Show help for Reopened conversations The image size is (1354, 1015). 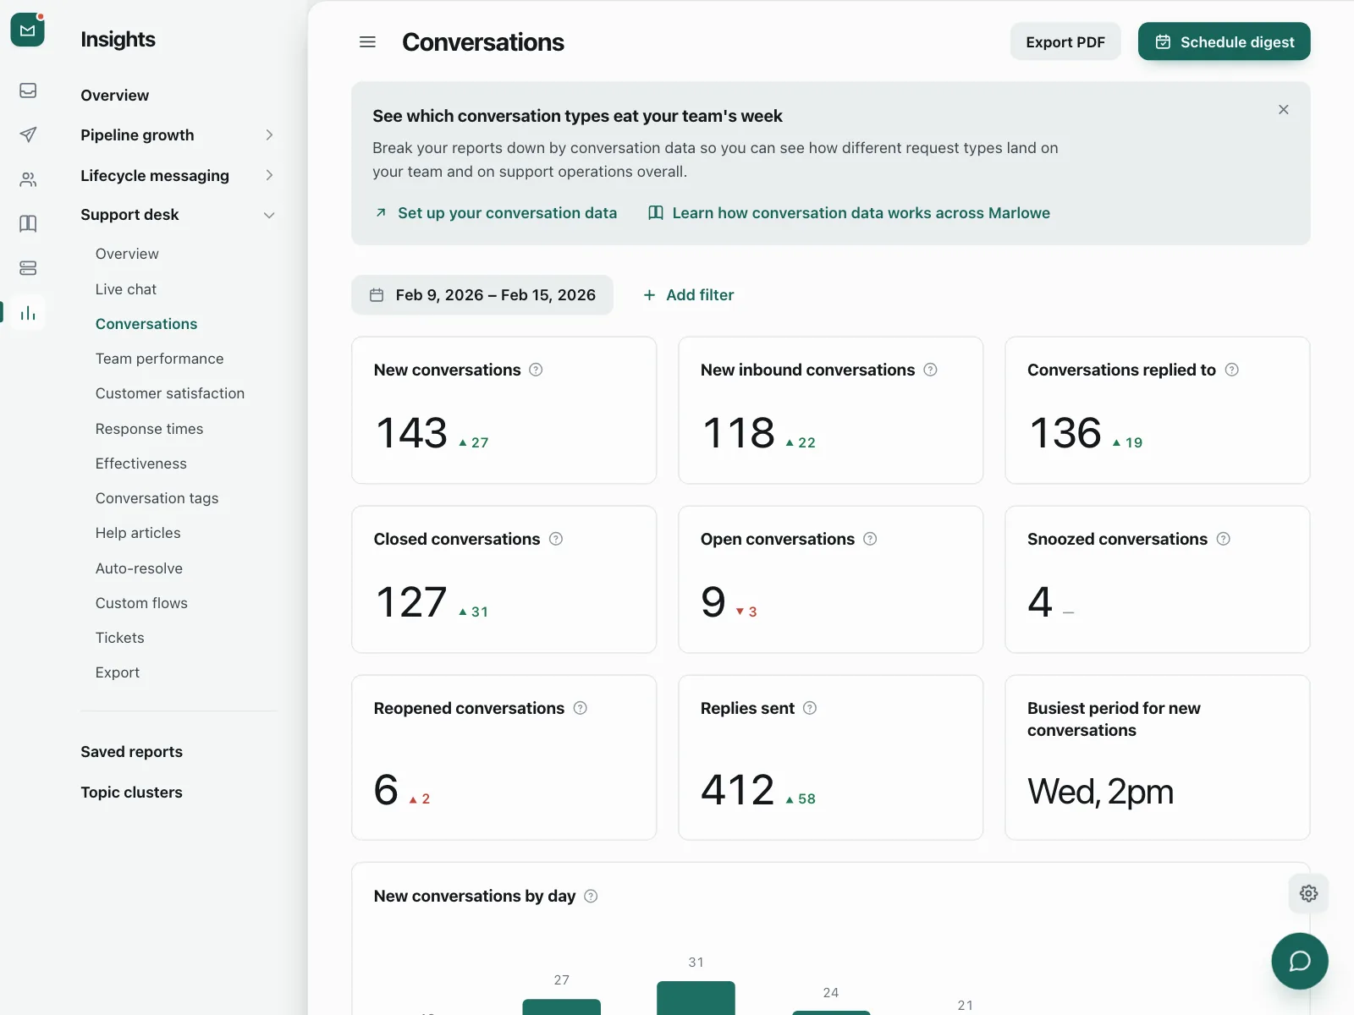pyautogui.click(x=581, y=708)
